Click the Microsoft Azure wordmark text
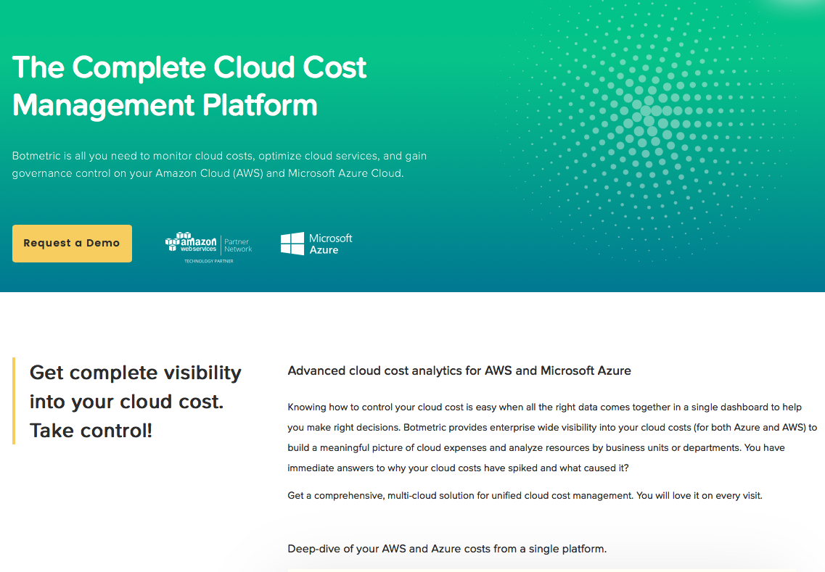The height and width of the screenshot is (572, 825). (x=330, y=244)
